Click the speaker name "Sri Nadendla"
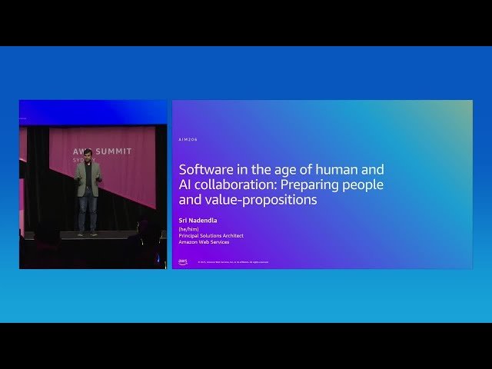Image resolution: width=492 pixels, height=369 pixels. (x=198, y=221)
